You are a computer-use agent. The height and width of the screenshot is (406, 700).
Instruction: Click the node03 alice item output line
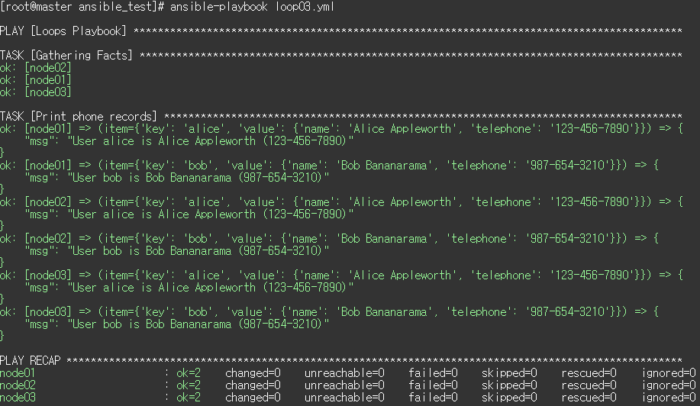[341, 275]
